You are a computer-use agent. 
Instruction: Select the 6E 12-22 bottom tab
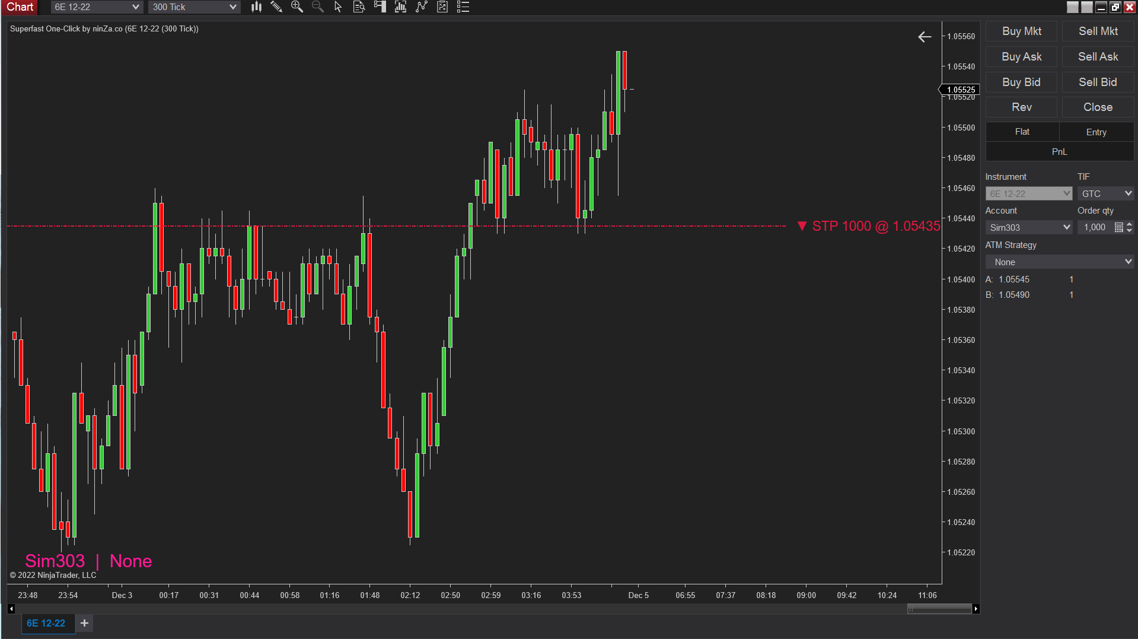[x=47, y=623]
